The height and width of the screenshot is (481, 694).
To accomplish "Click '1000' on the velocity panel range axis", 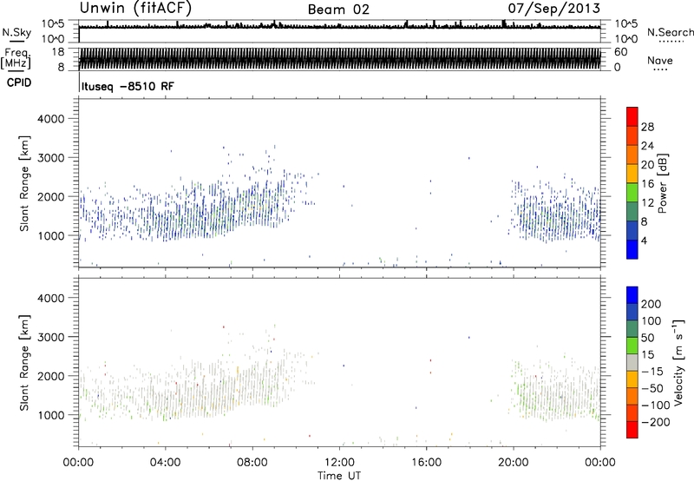I will pyautogui.click(x=50, y=415).
